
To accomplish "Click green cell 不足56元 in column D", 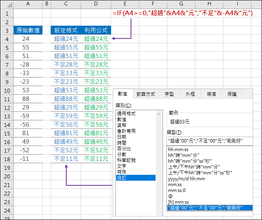I will click(x=96, y=125).
